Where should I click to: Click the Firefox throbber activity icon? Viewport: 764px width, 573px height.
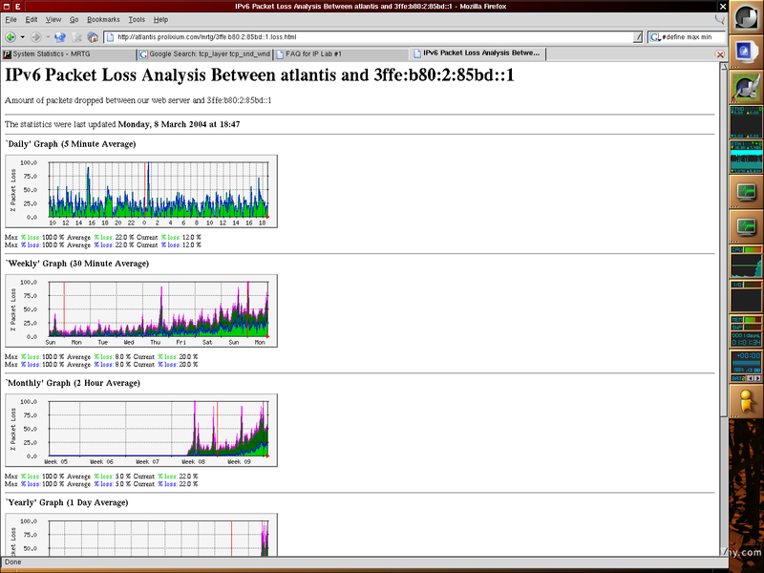(x=719, y=19)
